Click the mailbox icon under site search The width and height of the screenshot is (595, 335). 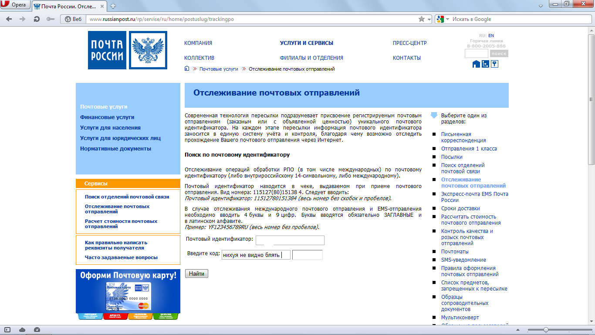click(494, 64)
